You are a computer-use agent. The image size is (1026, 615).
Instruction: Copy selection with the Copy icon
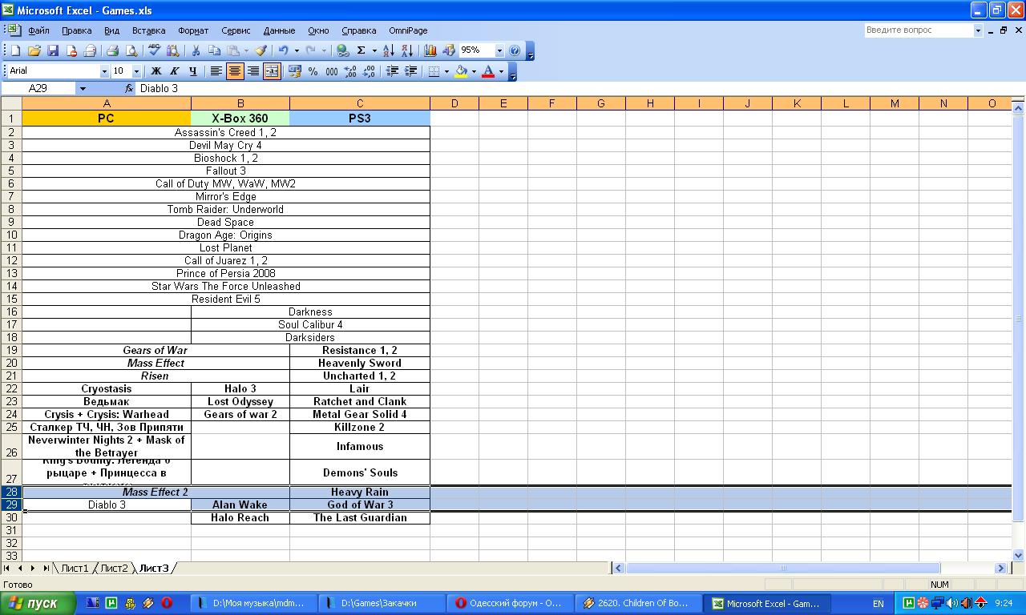tap(214, 50)
